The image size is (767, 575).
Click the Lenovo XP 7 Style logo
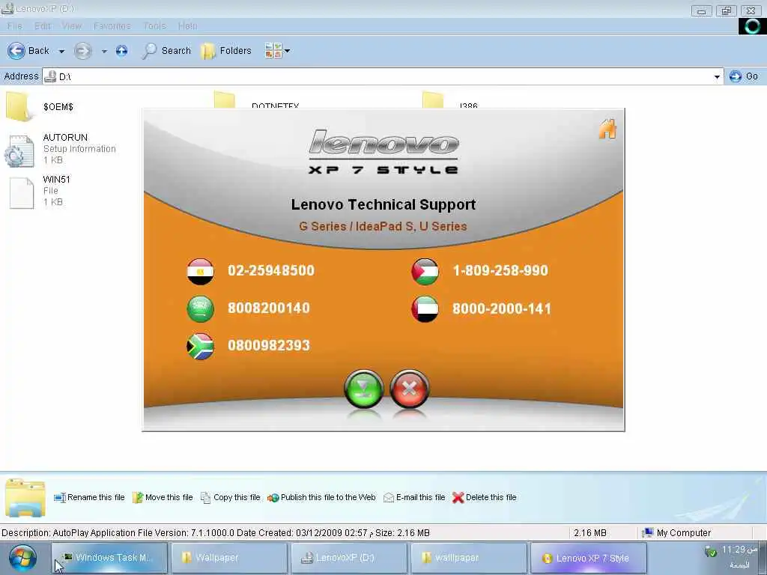pos(383,152)
